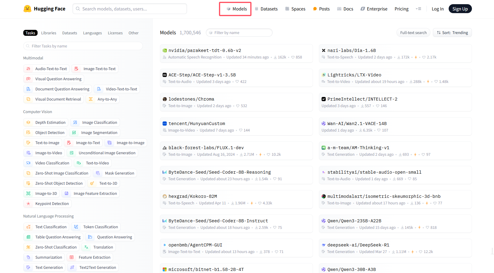
Task: Click the Sign Up button
Action: (x=460, y=9)
